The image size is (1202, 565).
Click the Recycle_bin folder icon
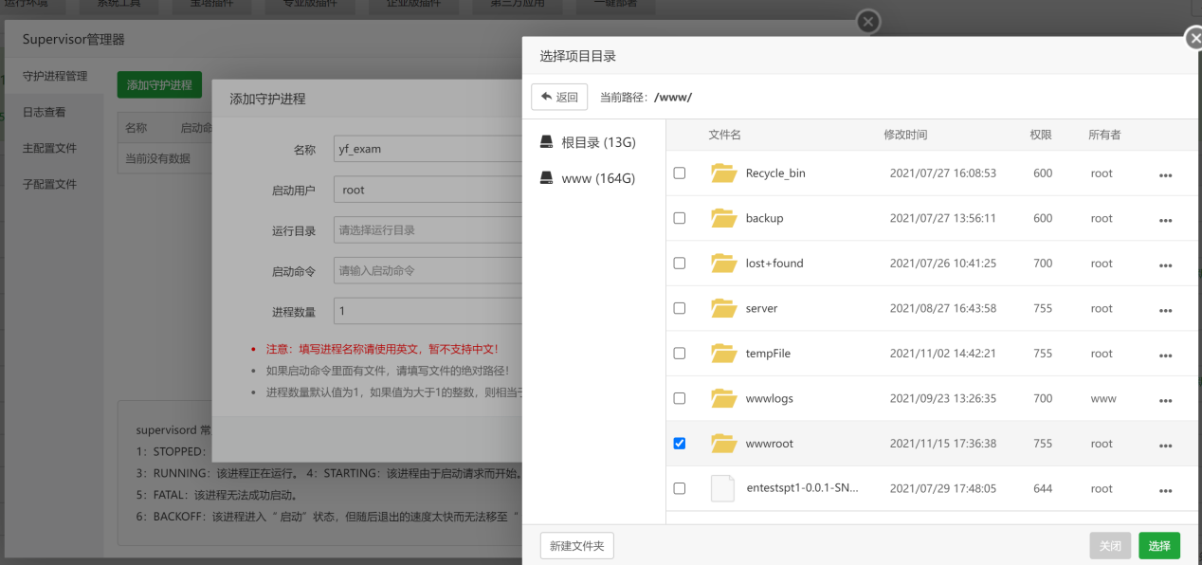(x=723, y=173)
